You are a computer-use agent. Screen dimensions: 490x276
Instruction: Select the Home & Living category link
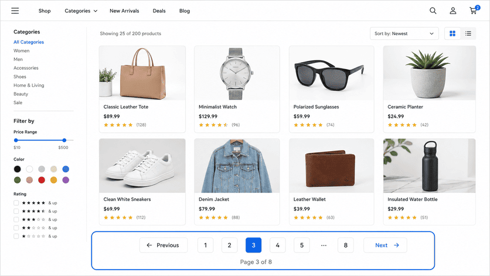pos(29,86)
